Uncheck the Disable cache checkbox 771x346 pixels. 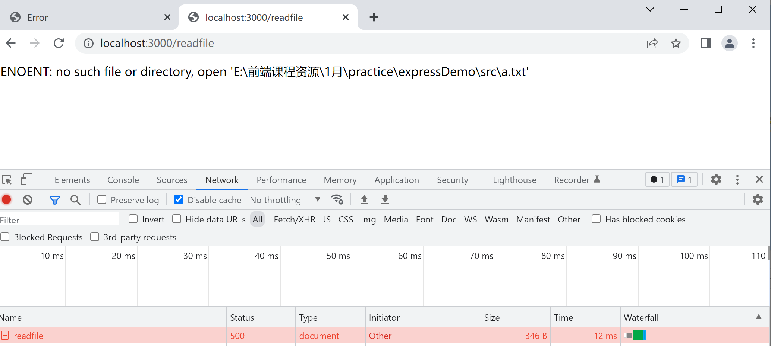point(179,199)
